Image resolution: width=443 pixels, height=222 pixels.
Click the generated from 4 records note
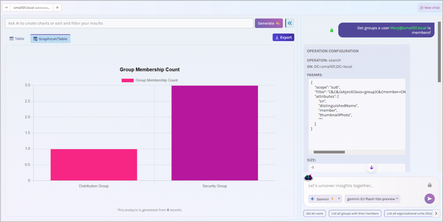pyautogui.click(x=149, y=210)
